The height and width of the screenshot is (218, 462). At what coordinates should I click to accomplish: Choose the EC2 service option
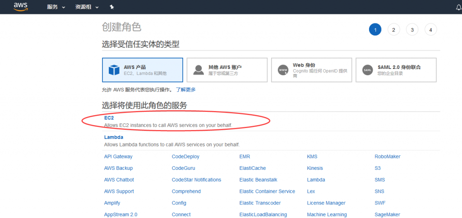click(x=109, y=118)
